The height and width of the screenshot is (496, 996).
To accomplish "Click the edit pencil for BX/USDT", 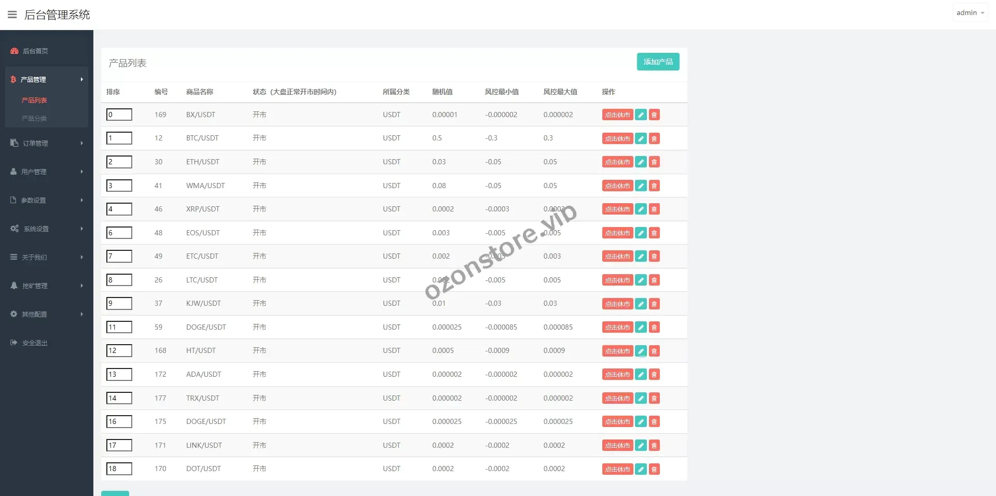I will pyautogui.click(x=641, y=115).
